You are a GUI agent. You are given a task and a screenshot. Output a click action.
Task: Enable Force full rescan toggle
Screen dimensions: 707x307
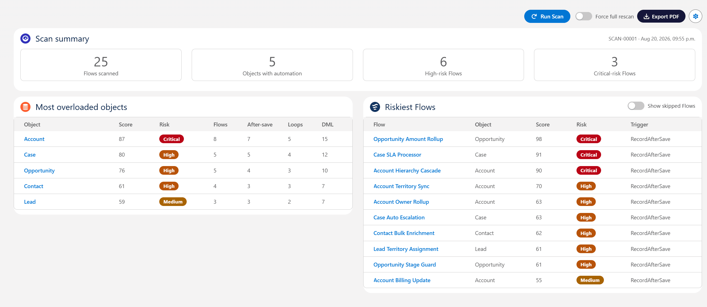(583, 16)
